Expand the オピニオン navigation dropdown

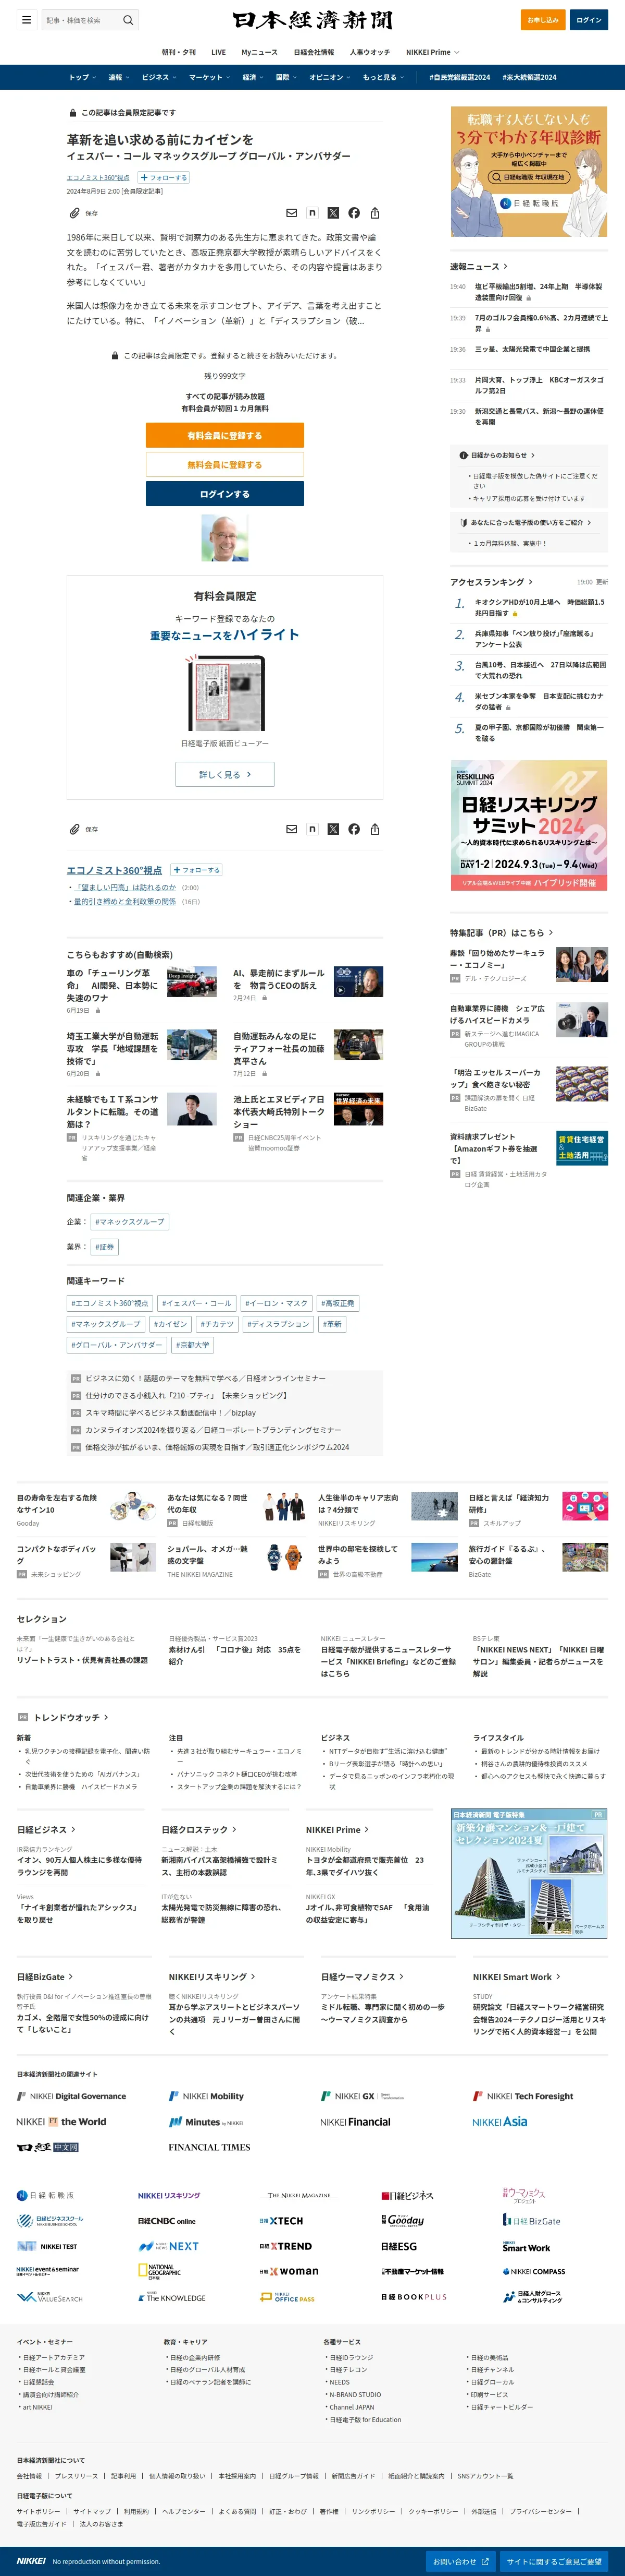click(331, 77)
